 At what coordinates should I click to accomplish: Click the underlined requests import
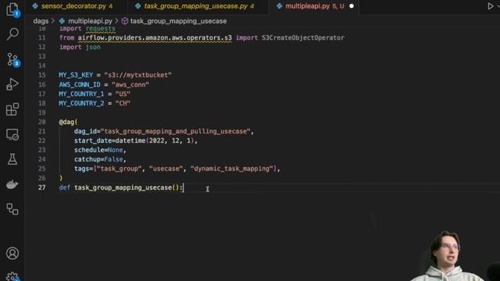[x=101, y=29]
